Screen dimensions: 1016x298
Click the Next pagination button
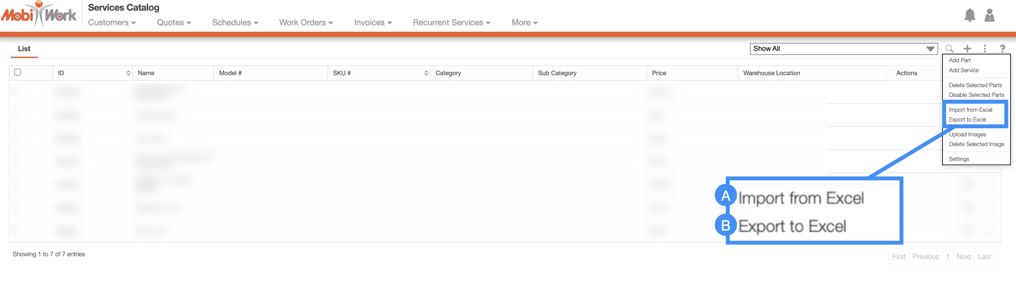963,257
